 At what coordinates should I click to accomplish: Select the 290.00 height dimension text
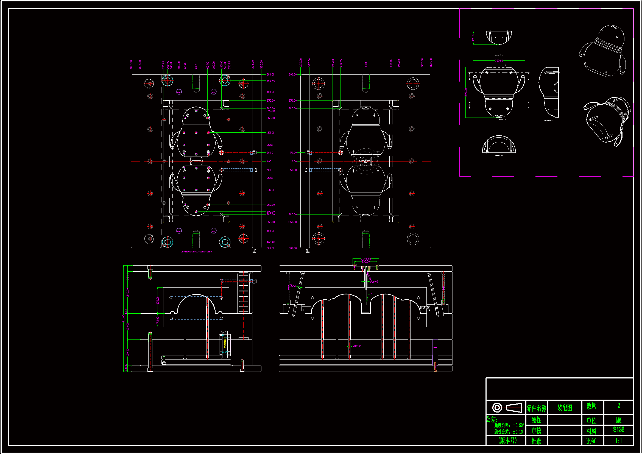pos(466,92)
